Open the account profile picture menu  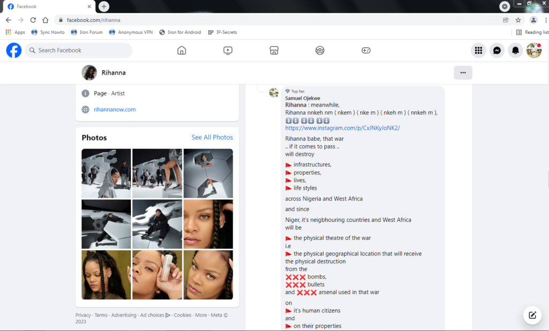coord(534,50)
